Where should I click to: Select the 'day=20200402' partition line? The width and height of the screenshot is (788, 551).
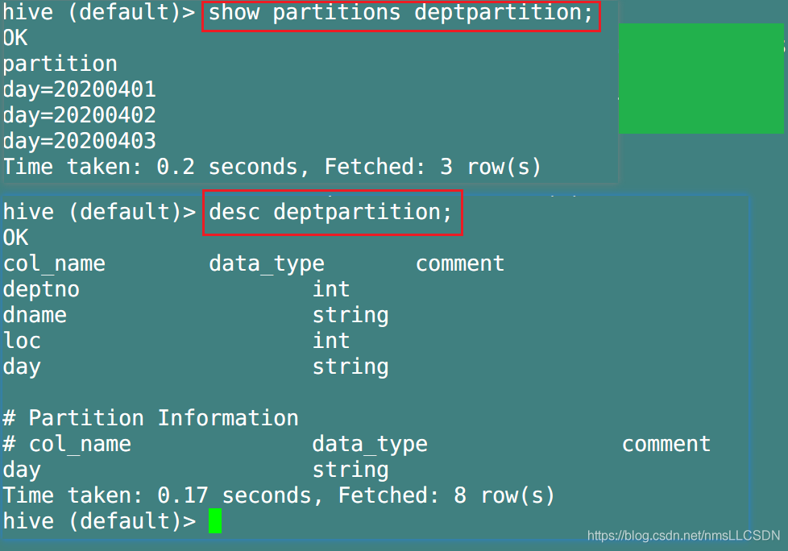(80, 115)
